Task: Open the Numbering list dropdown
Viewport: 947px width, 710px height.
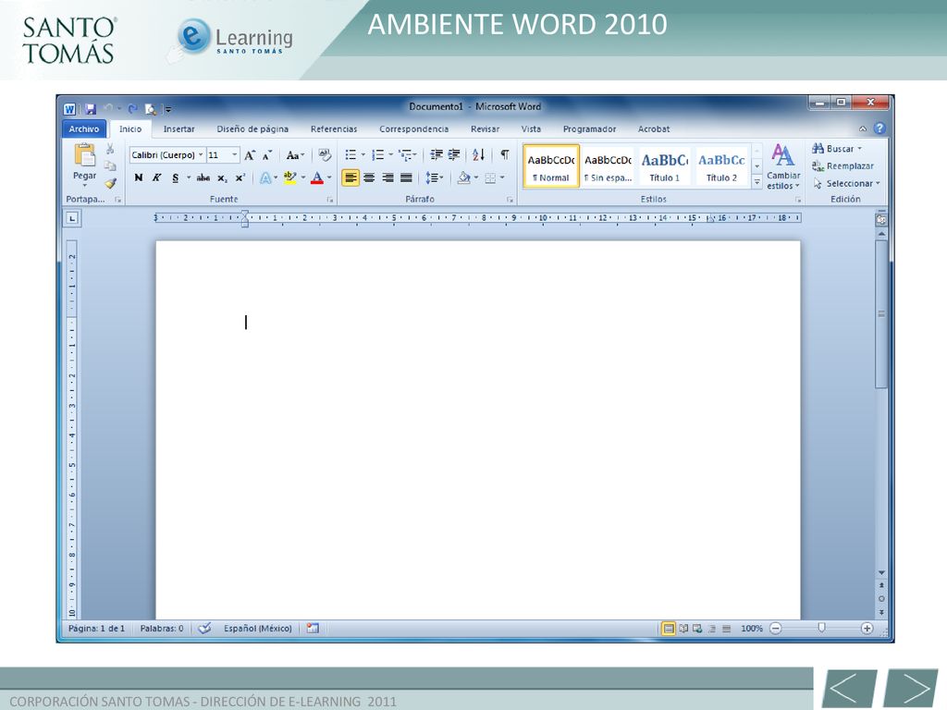Action: [x=391, y=155]
